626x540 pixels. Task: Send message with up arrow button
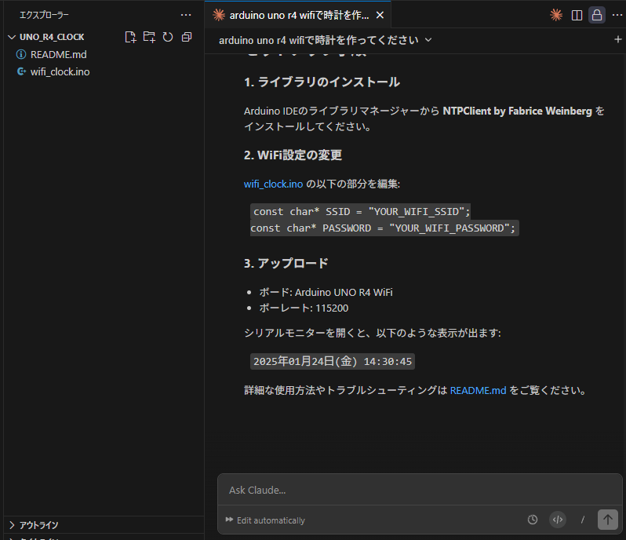[608, 520]
